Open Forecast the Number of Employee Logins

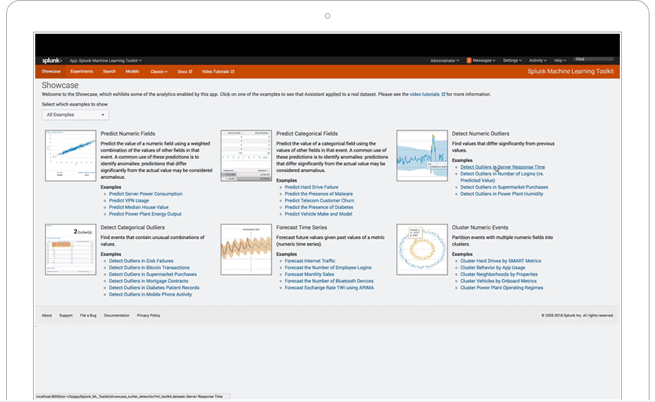[x=328, y=268]
